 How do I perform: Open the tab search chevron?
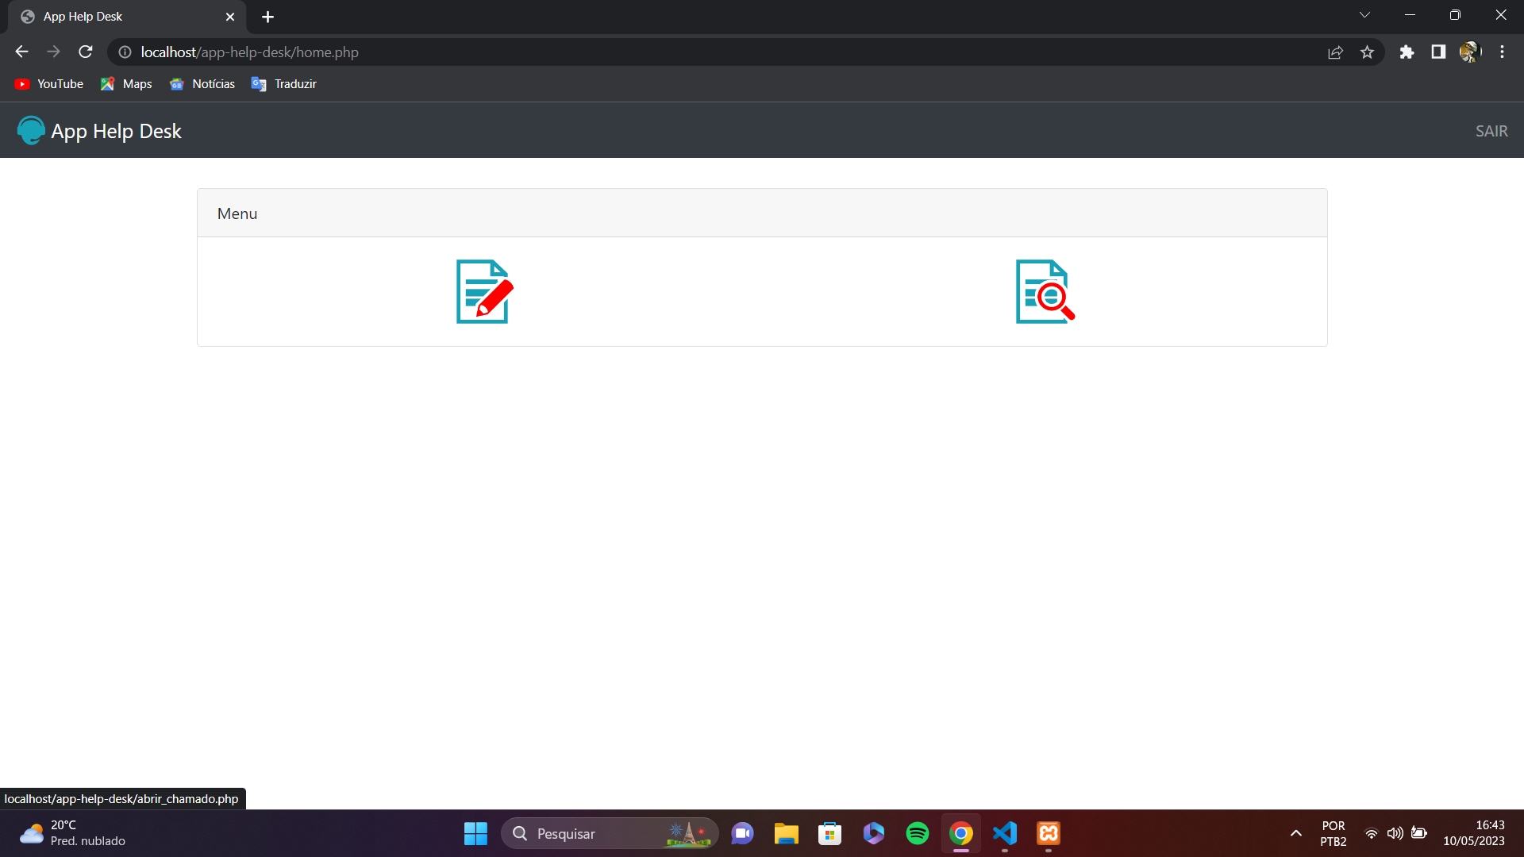pos(1365,14)
